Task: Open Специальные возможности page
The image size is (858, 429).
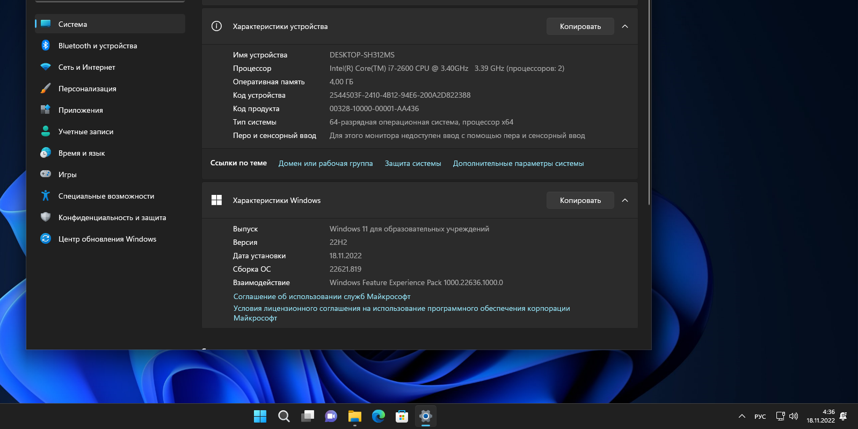Action: (x=110, y=195)
